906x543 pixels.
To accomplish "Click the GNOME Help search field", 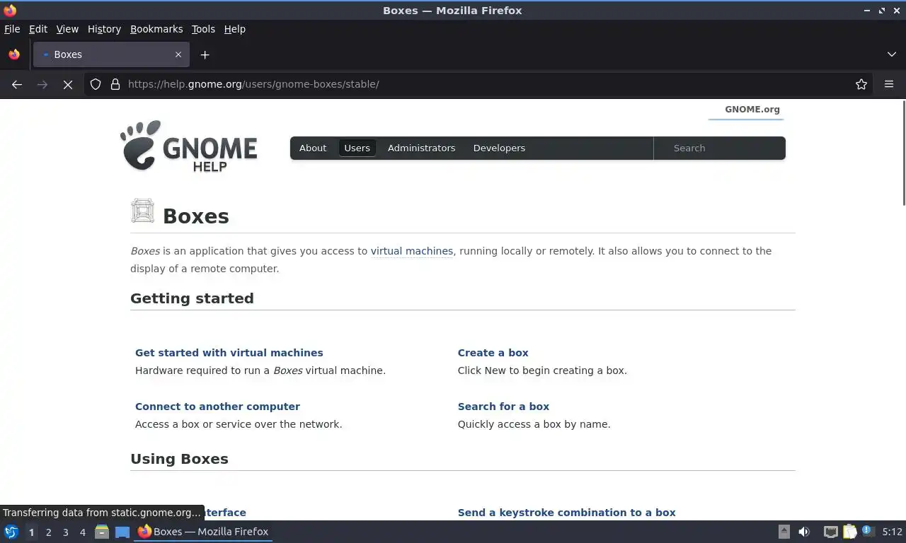I will pyautogui.click(x=719, y=148).
